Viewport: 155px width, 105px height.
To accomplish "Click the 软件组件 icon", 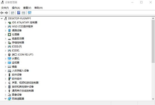I will click(x=10, y=79).
